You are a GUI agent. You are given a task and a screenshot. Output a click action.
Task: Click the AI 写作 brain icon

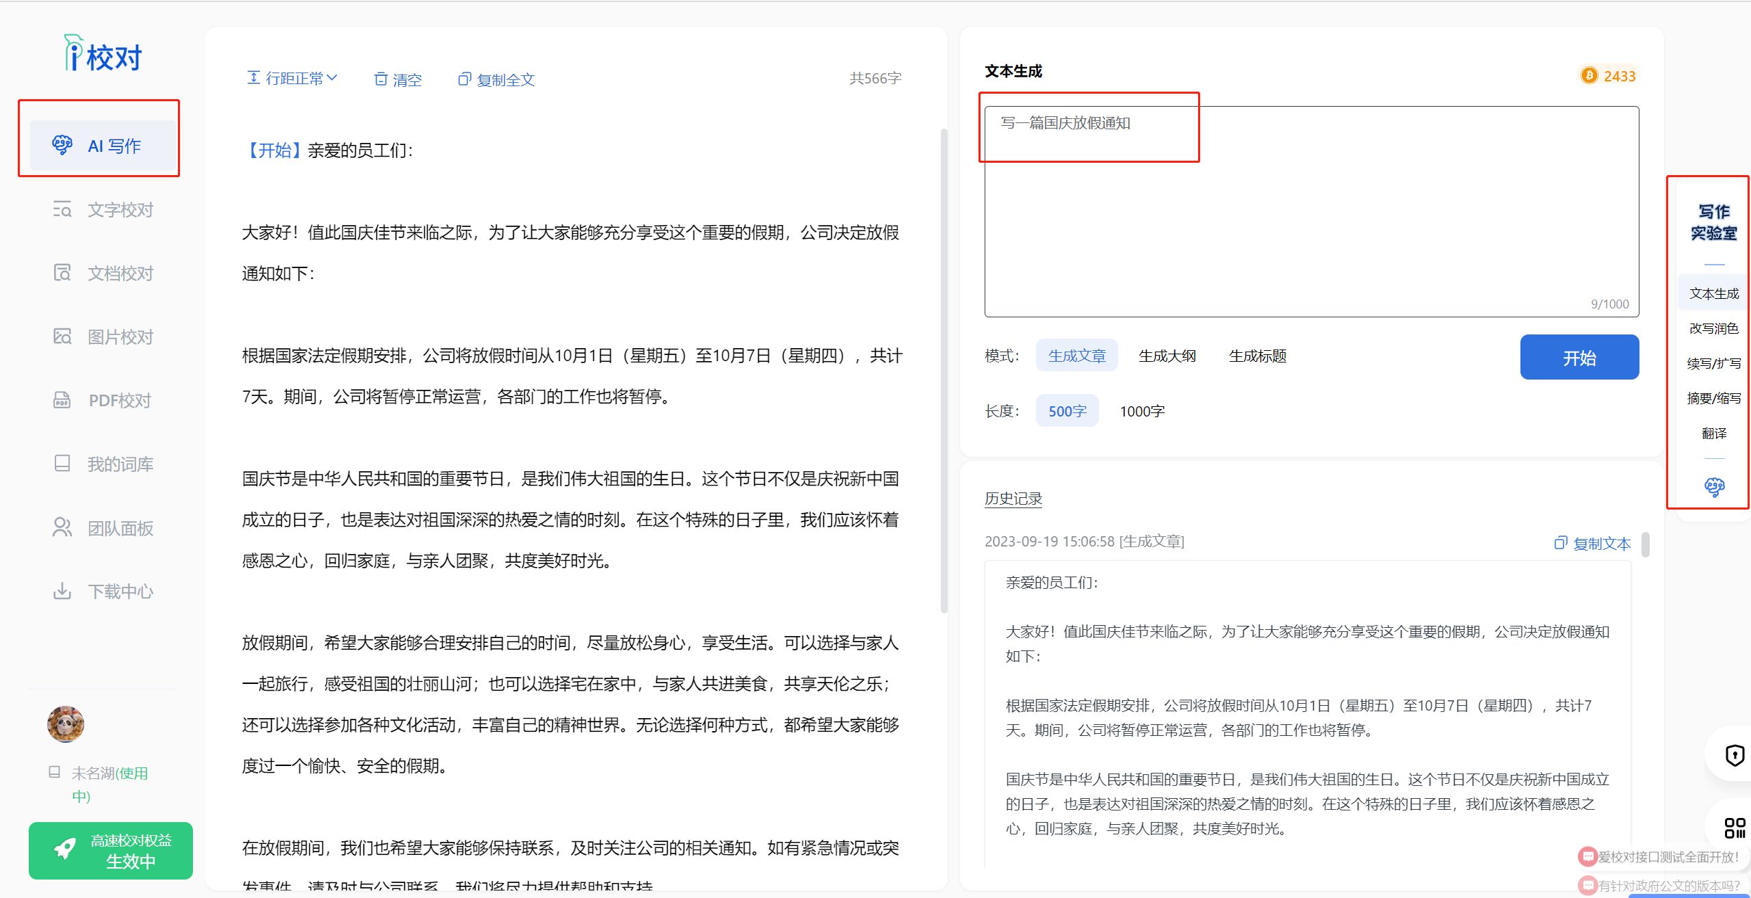(x=62, y=145)
